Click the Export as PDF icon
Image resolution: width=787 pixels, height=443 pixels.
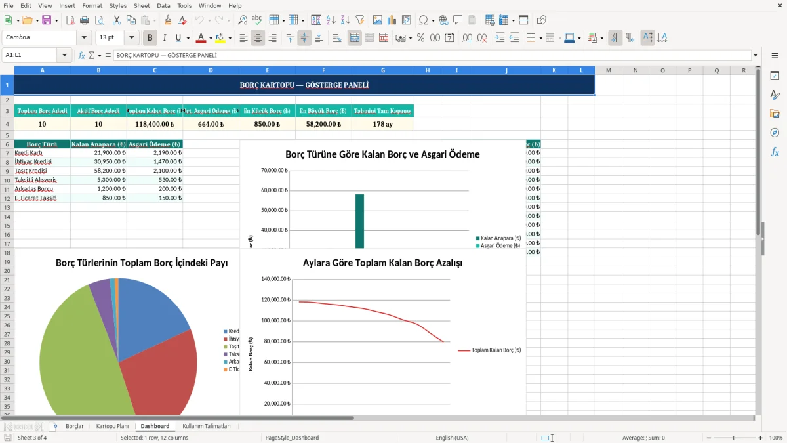[70, 20]
